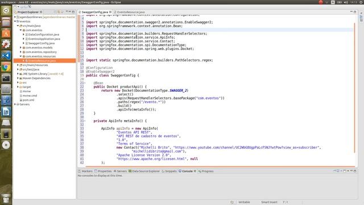Click 'Writable' in the status bar
This screenshot has height=205, width=364.
click(244, 202)
